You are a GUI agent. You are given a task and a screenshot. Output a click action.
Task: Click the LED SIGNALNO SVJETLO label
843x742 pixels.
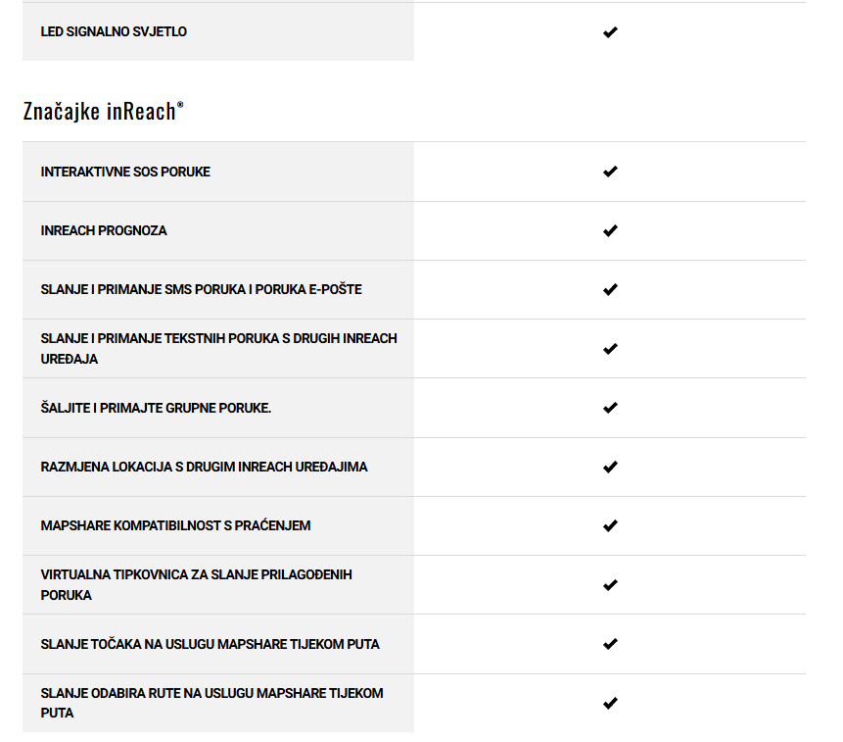click(x=114, y=32)
